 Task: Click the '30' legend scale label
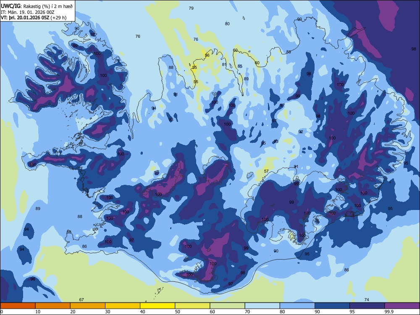[x=108, y=312]
